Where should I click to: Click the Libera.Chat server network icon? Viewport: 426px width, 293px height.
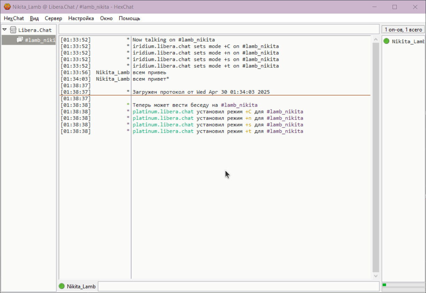[x=13, y=30]
